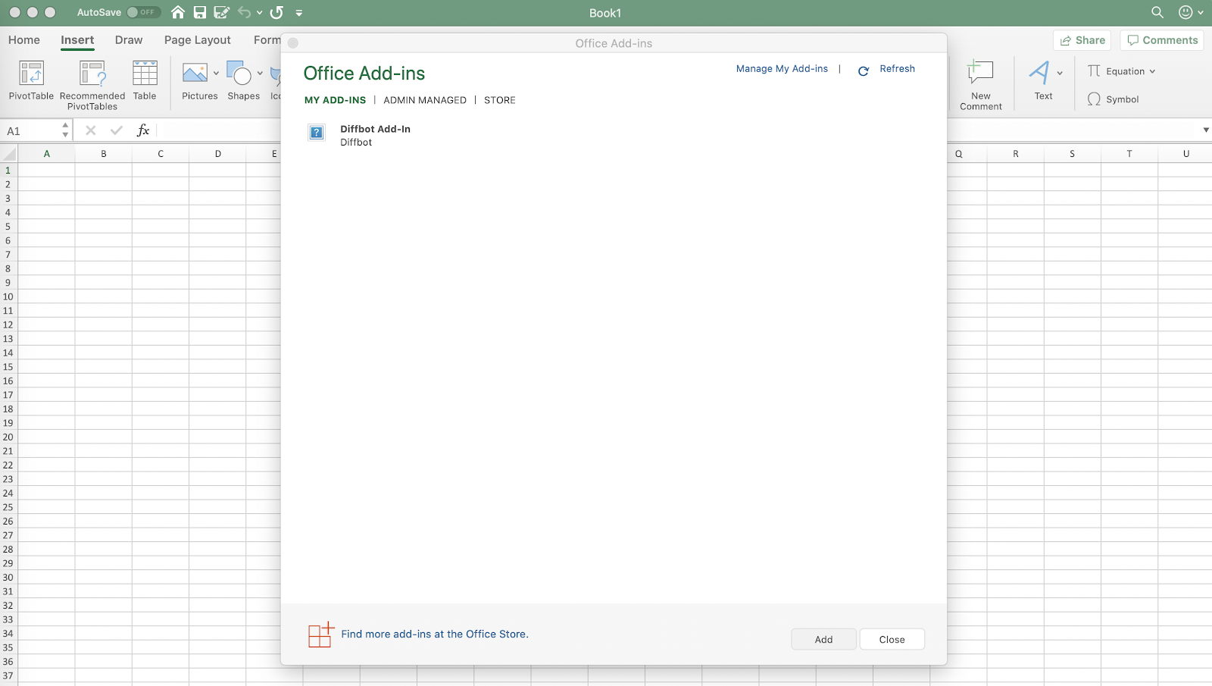Click the Select All corner triangle
The width and height of the screenshot is (1212, 686).
coord(8,154)
